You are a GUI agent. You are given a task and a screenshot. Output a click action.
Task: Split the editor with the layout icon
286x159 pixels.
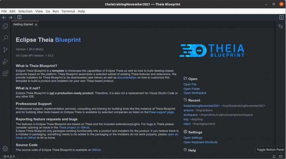pyautogui.click(x=19, y=17)
